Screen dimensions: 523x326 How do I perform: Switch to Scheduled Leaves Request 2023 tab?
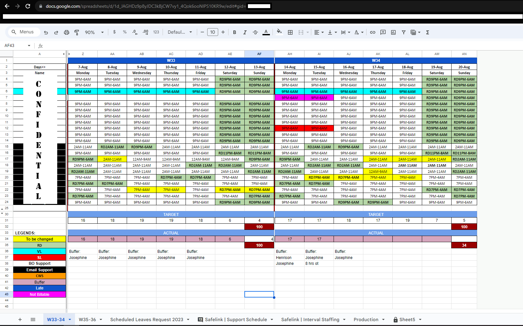coord(147,320)
